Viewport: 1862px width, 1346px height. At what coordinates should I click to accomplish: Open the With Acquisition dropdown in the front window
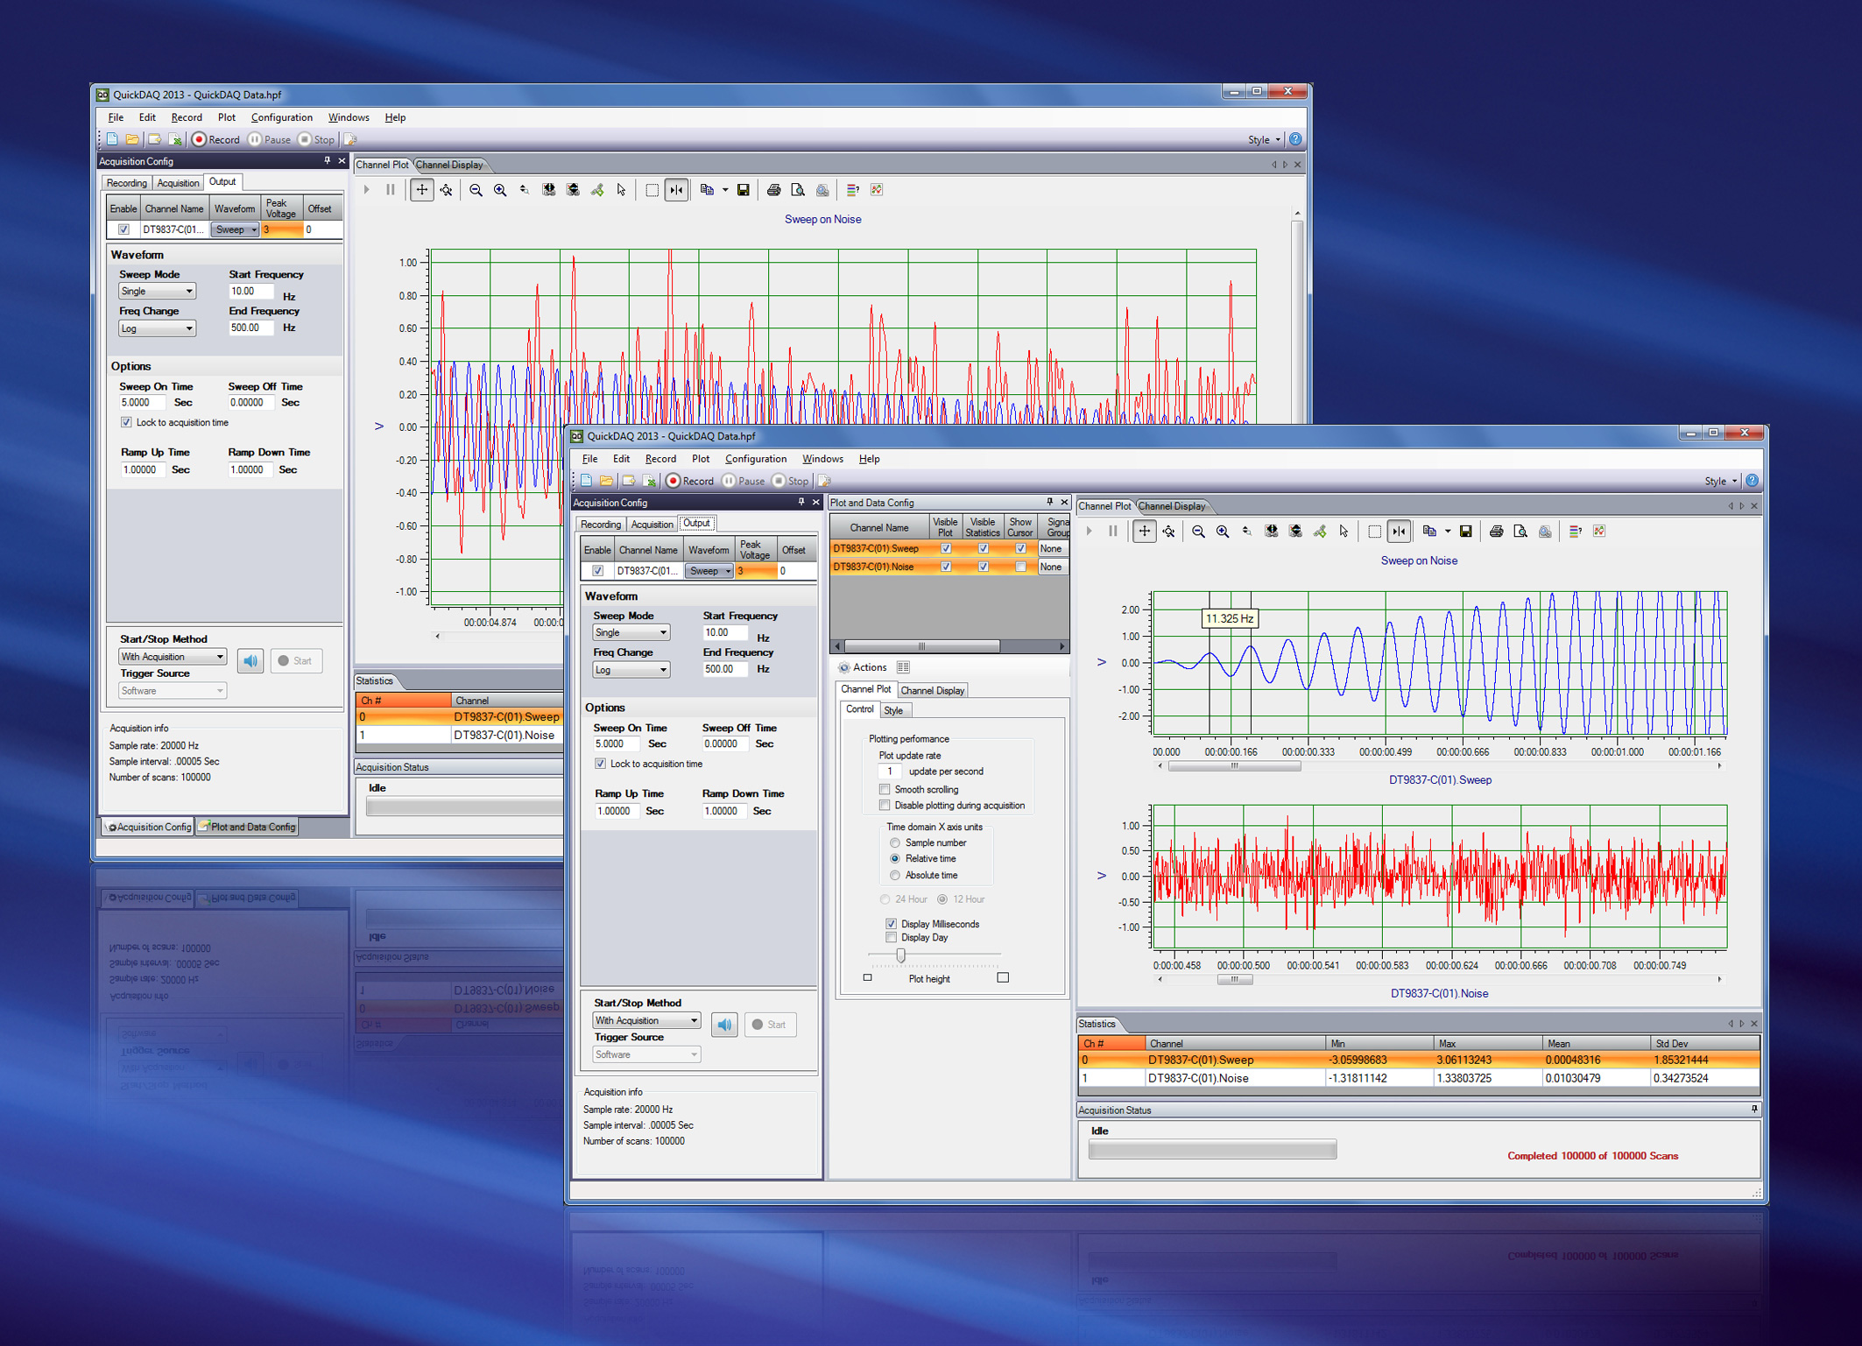click(x=646, y=1020)
